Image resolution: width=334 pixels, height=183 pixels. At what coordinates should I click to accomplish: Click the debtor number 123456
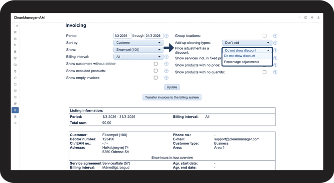(108, 139)
